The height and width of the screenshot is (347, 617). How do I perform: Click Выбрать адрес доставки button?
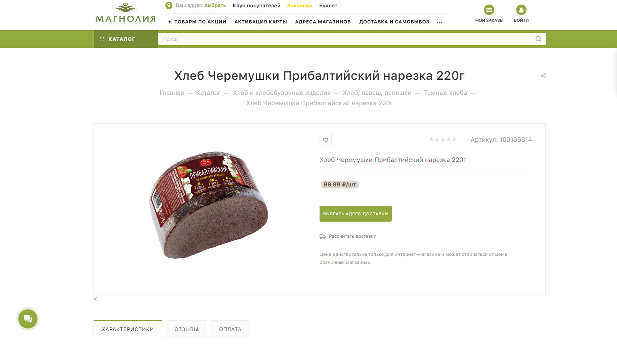point(355,214)
